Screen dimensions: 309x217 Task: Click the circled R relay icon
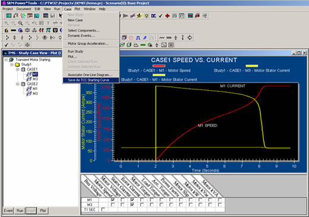click(45, 37)
